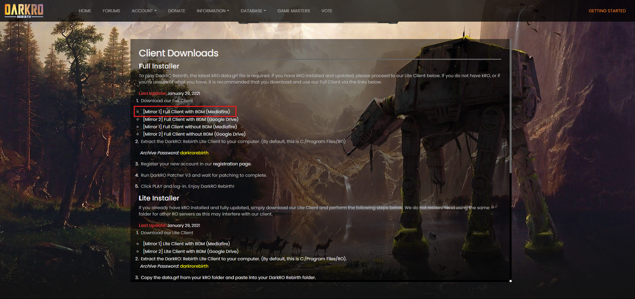Click the 'Run DarkRO Patcher V3' step text
The height and width of the screenshot is (299, 635).
coord(204,175)
